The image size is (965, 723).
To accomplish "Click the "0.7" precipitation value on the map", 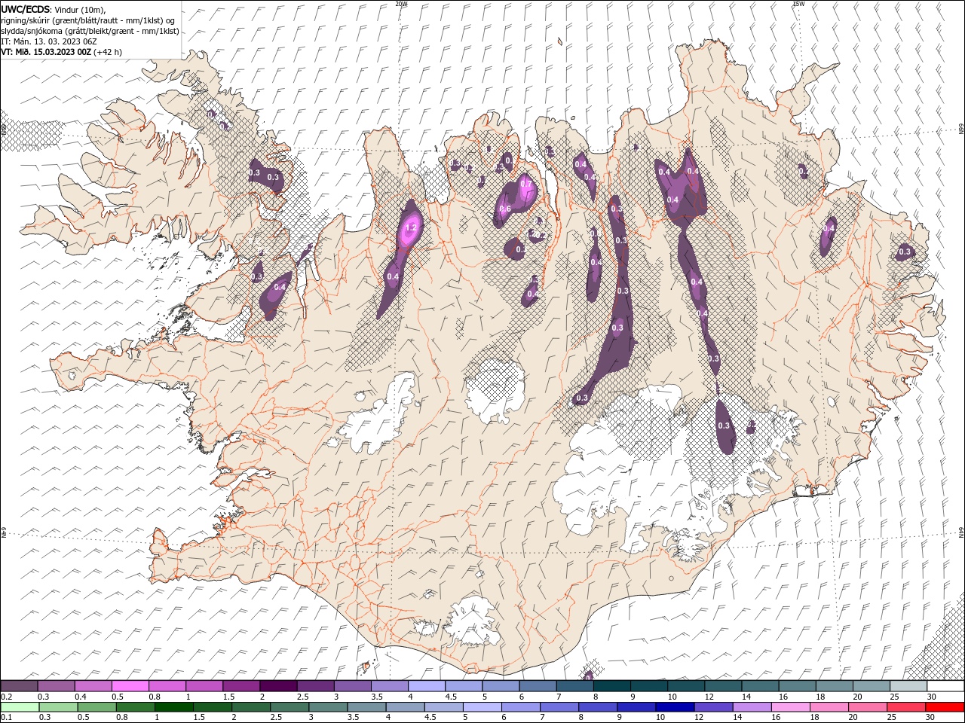I will tap(525, 184).
